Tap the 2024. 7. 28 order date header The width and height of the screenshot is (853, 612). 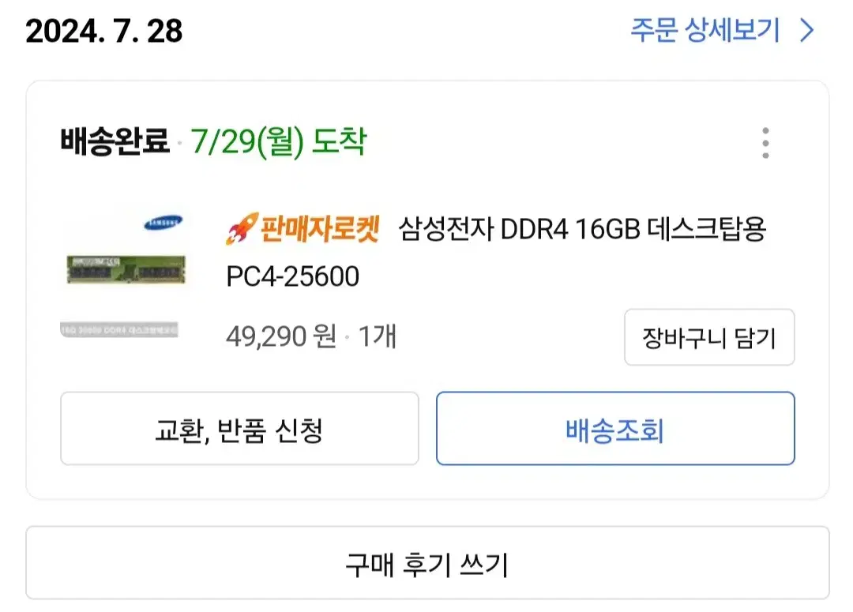[104, 31]
